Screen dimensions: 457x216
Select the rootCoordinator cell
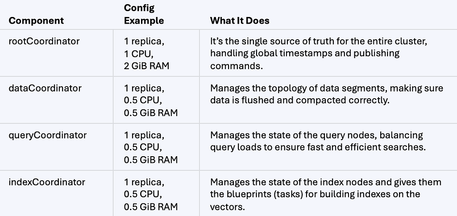44,41
